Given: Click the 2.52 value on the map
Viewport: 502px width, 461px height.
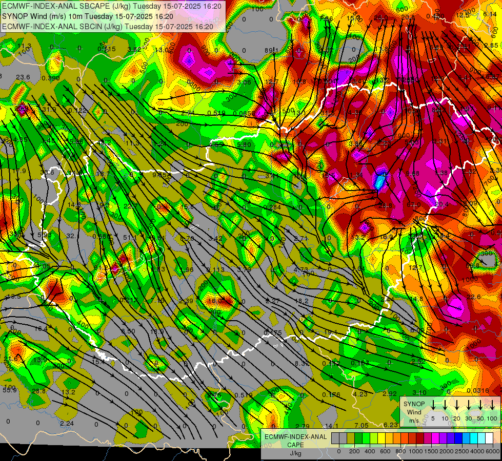Looking at the screenshot, I should 418,361.
